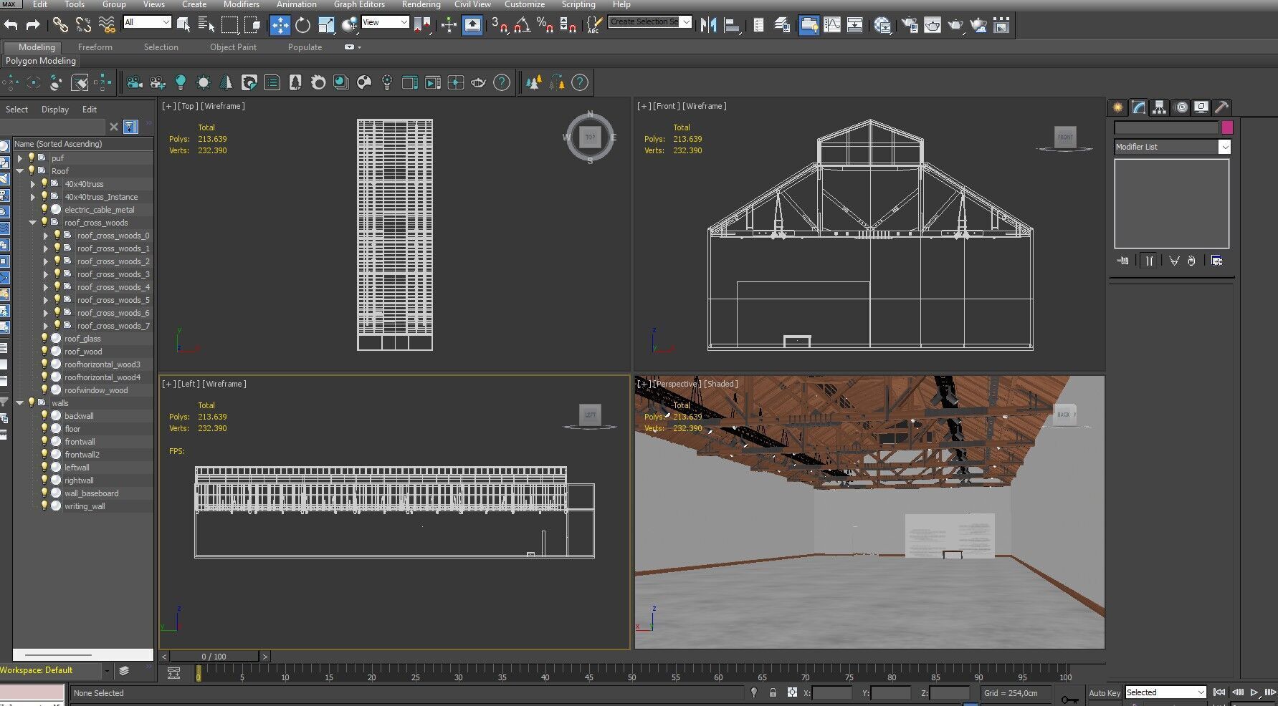Open the Create panel star icon

(1117, 107)
